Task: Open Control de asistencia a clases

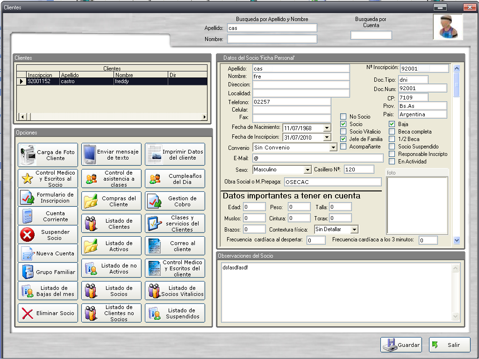Action: [112, 179]
